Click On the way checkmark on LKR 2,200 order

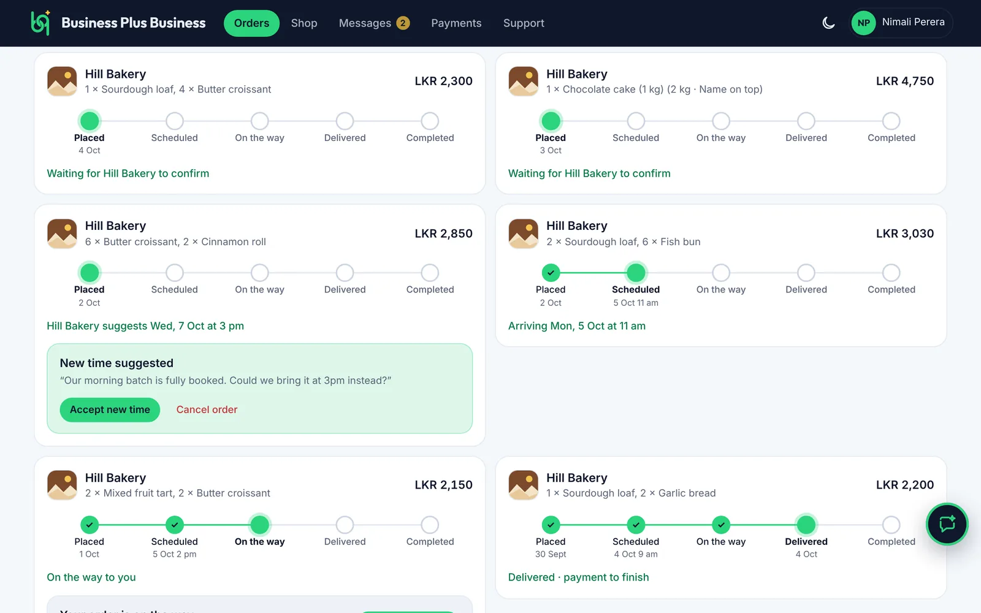(x=721, y=525)
